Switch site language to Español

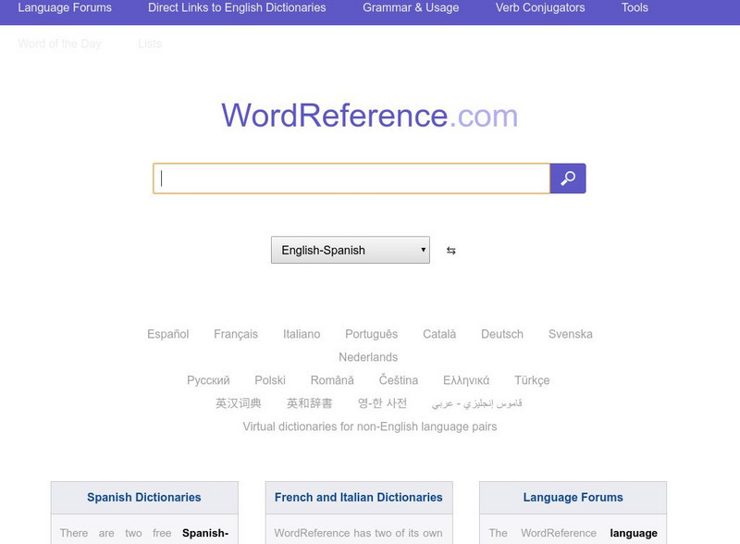[x=167, y=334]
